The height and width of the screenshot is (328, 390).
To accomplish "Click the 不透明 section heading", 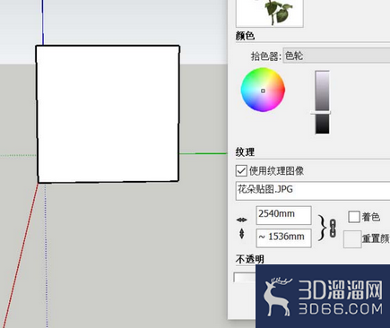I will click(x=250, y=259).
